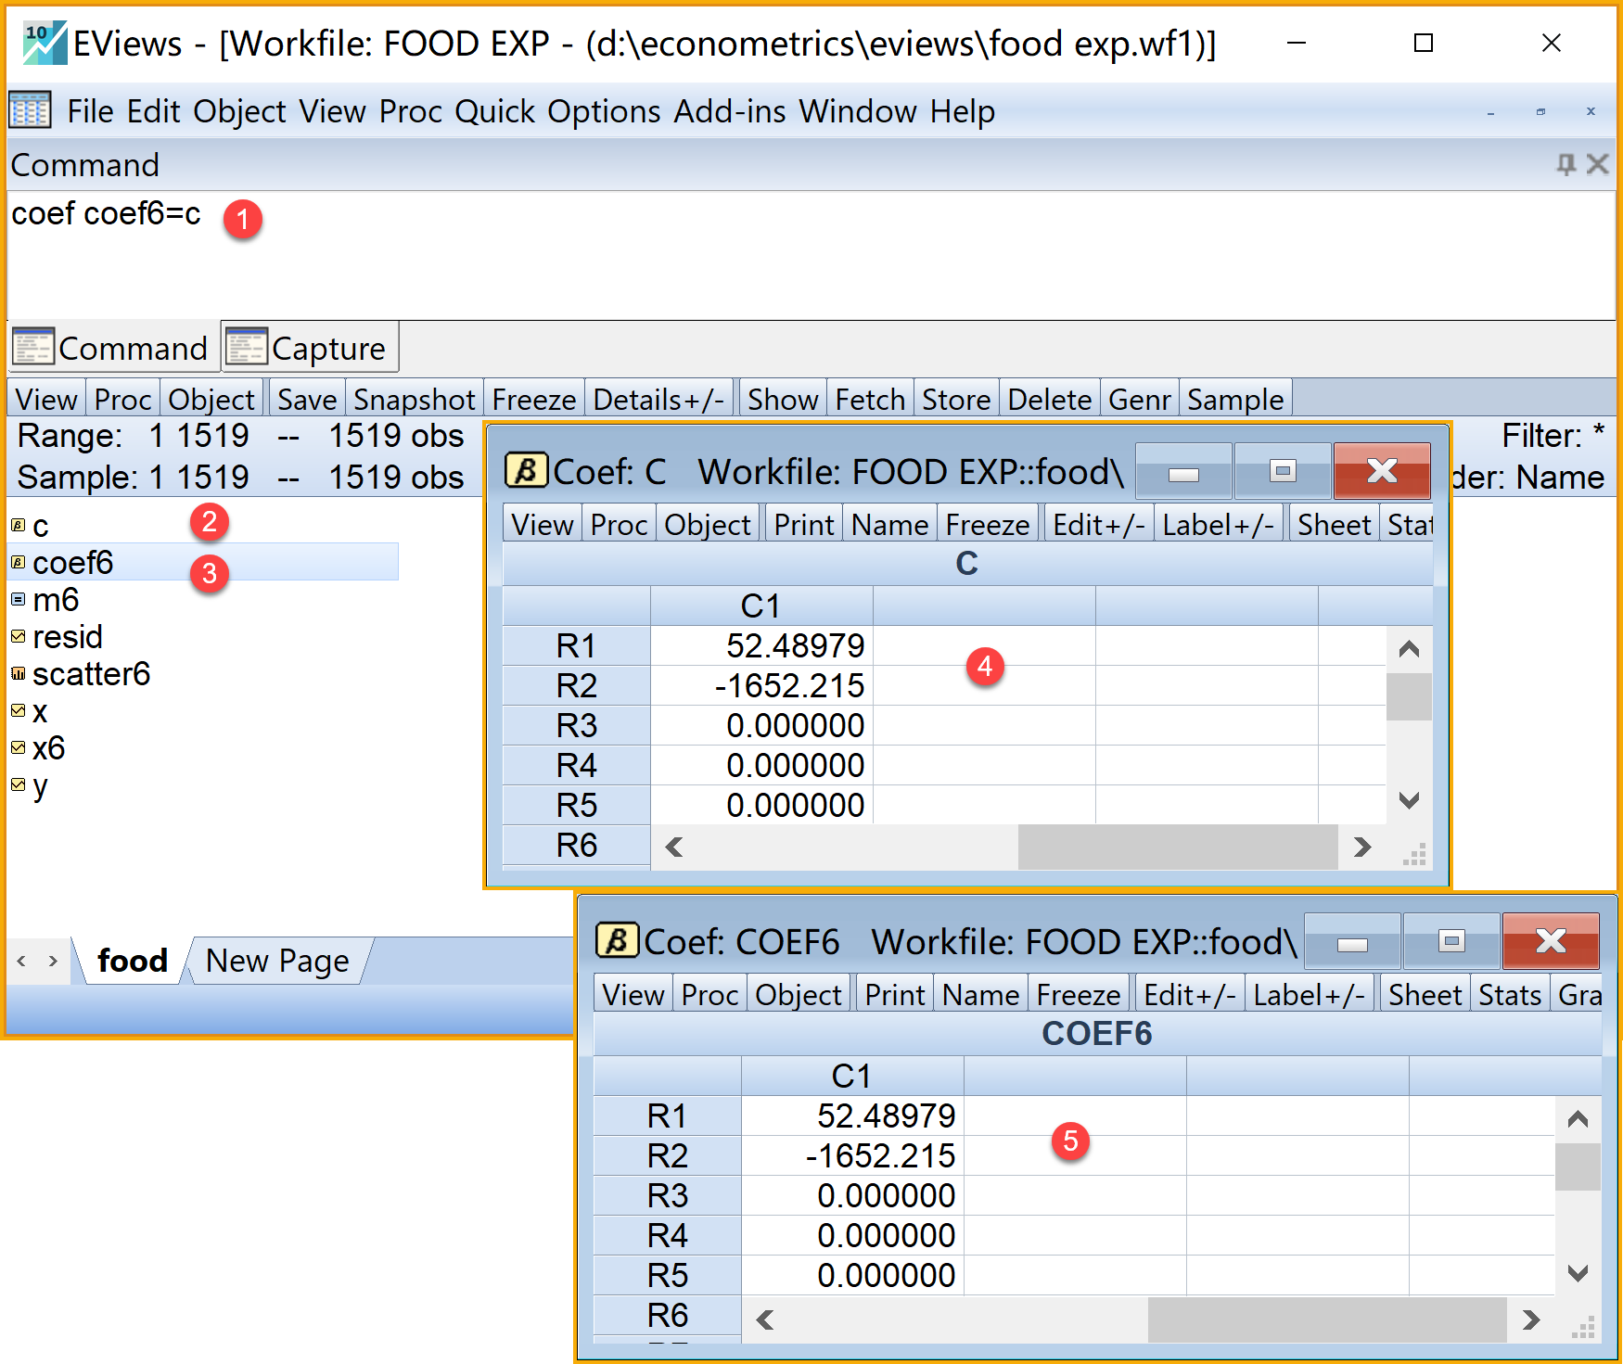Switch to the Capture tab
Image resolution: width=1623 pixels, height=1364 pixels.
(x=310, y=348)
